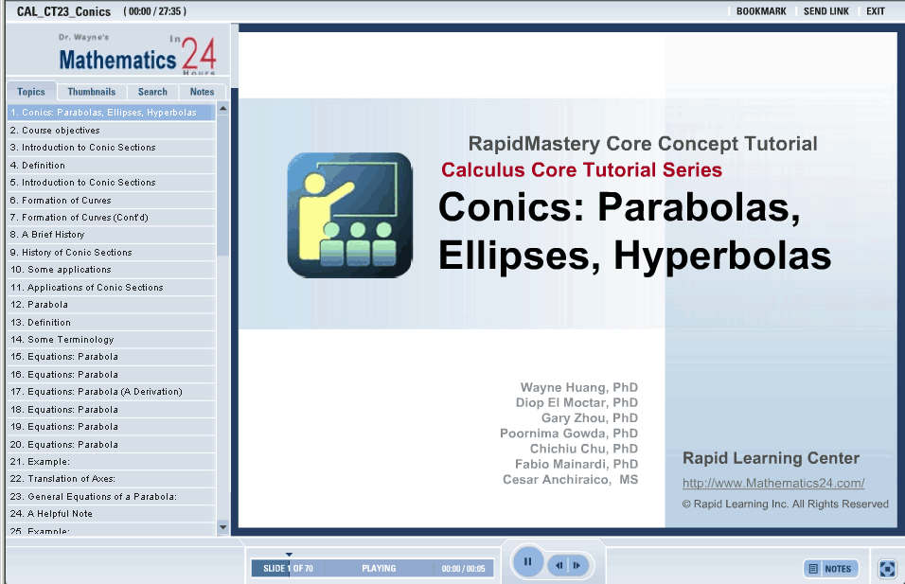Click the SLIDE 1 OF 70 indicator
905x584 pixels.
click(288, 569)
